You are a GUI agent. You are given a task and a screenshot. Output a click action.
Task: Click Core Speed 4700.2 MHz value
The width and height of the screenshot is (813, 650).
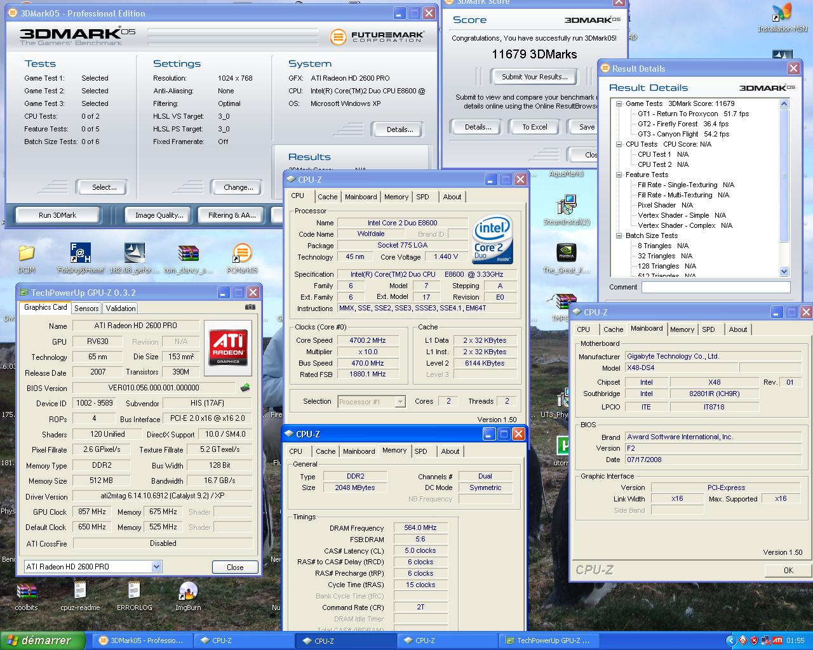[368, 340]
